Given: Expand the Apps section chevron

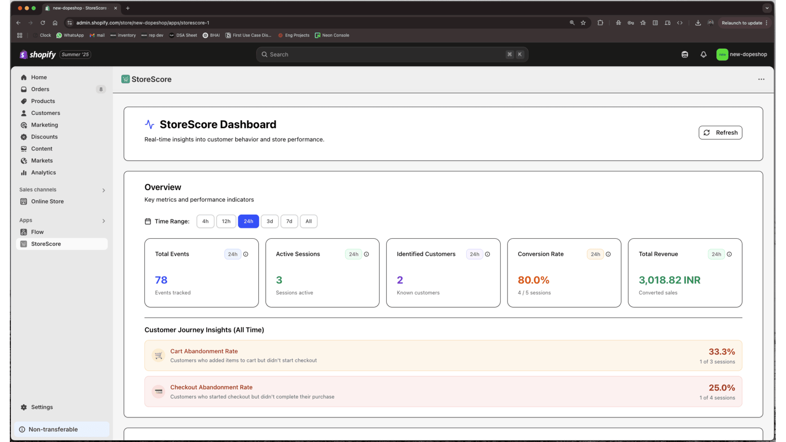Looking at the screenshot, I should click(x=104, y=221).
